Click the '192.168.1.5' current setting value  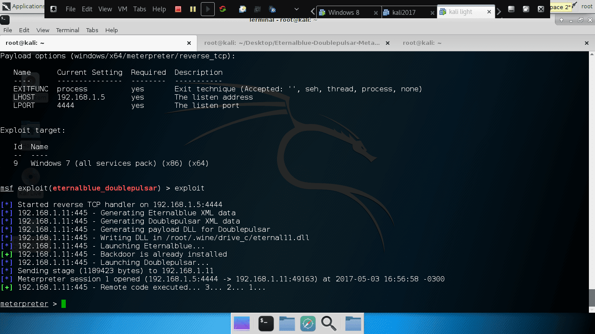coord(81,97)
